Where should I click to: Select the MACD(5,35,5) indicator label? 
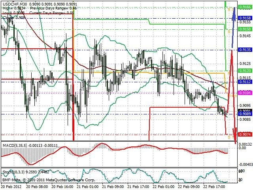tap(15, 146)
